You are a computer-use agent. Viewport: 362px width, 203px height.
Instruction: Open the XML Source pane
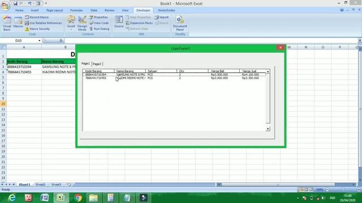(119, 22)
